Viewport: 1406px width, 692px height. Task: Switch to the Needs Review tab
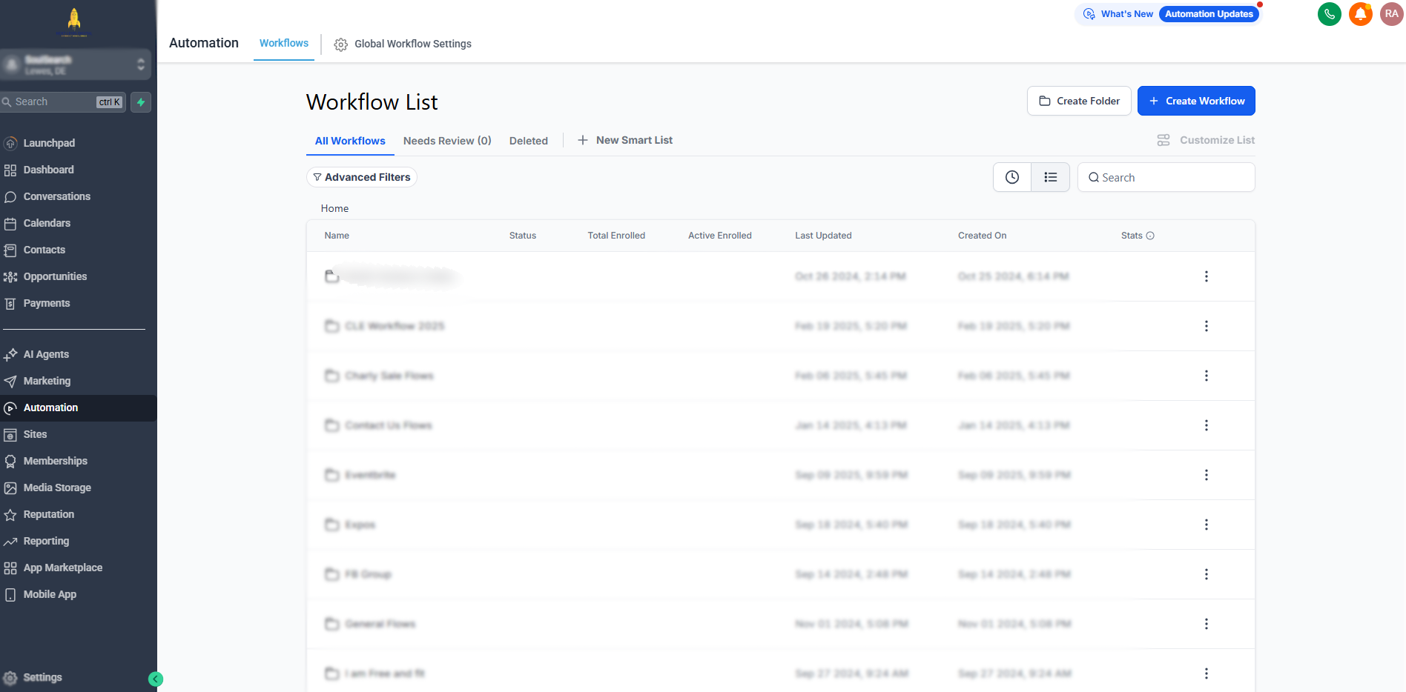point(446,141)
